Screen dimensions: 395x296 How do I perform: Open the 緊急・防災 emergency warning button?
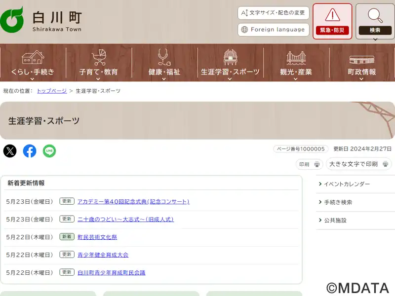tap(332, 21)
